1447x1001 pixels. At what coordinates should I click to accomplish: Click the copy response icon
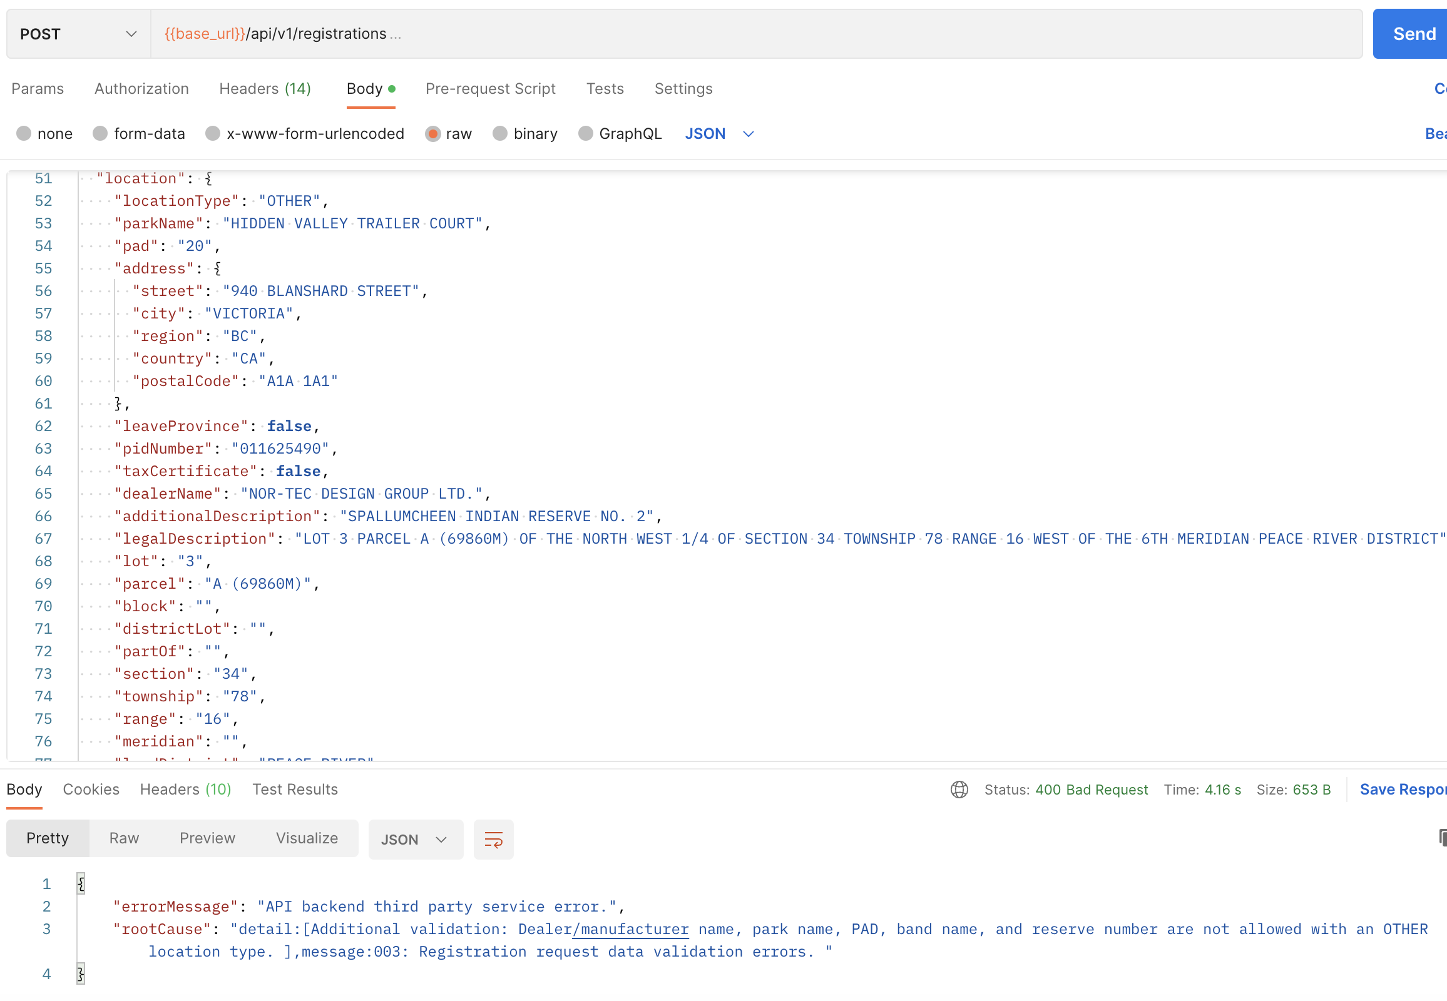(1442, 837)
